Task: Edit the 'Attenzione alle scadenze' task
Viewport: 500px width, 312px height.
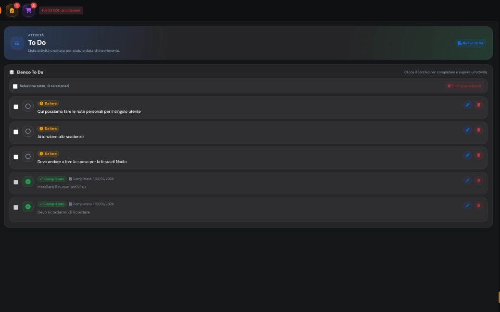Action: pyautogui.click(x=467, y=130)
